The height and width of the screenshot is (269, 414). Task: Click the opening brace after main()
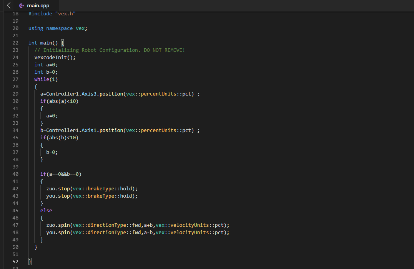point(62,43)
